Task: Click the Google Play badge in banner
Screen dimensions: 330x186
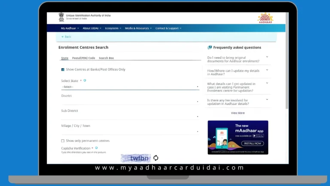Action: [x=258, y=136]
